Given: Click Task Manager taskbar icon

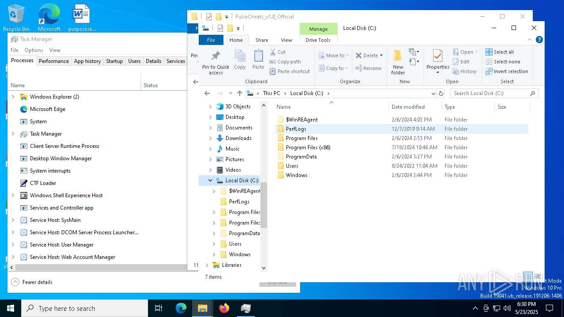Looking at the screenshot, I should pos(246,308).
